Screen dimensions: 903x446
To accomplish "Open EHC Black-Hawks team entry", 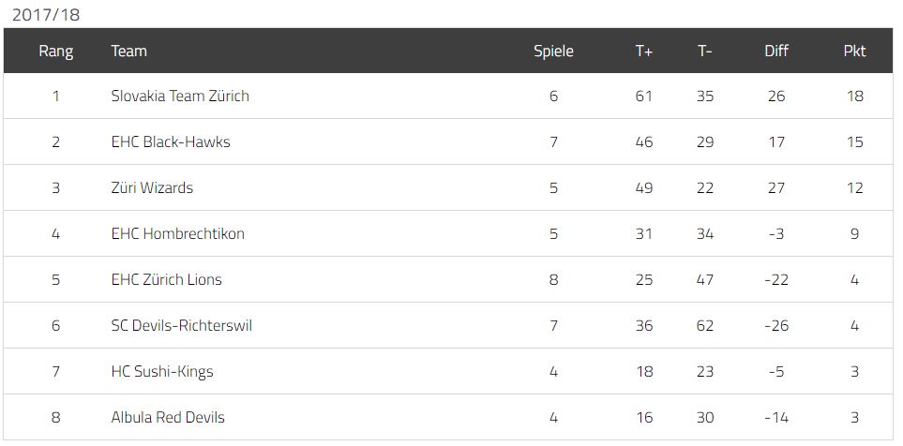I will (171, 141).
